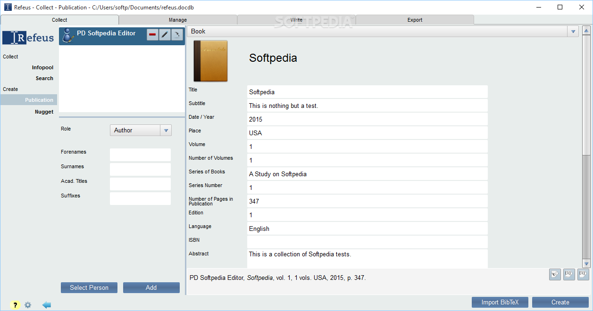
Task: Click the Title field containing Softpedia
Action: (367, 92)
